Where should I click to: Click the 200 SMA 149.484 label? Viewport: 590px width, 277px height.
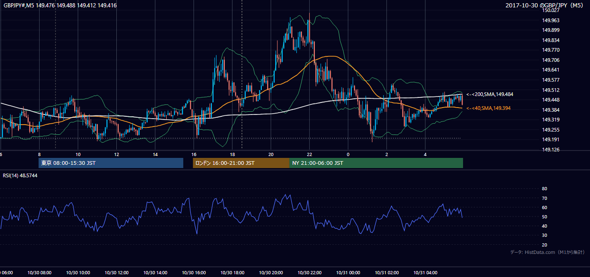[490, 94]
